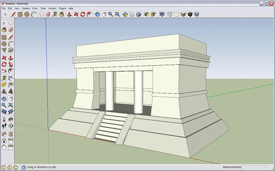Switch to Iso view icon
The width and height of the screenshot is (275, 171).
[x=4, y=134]
